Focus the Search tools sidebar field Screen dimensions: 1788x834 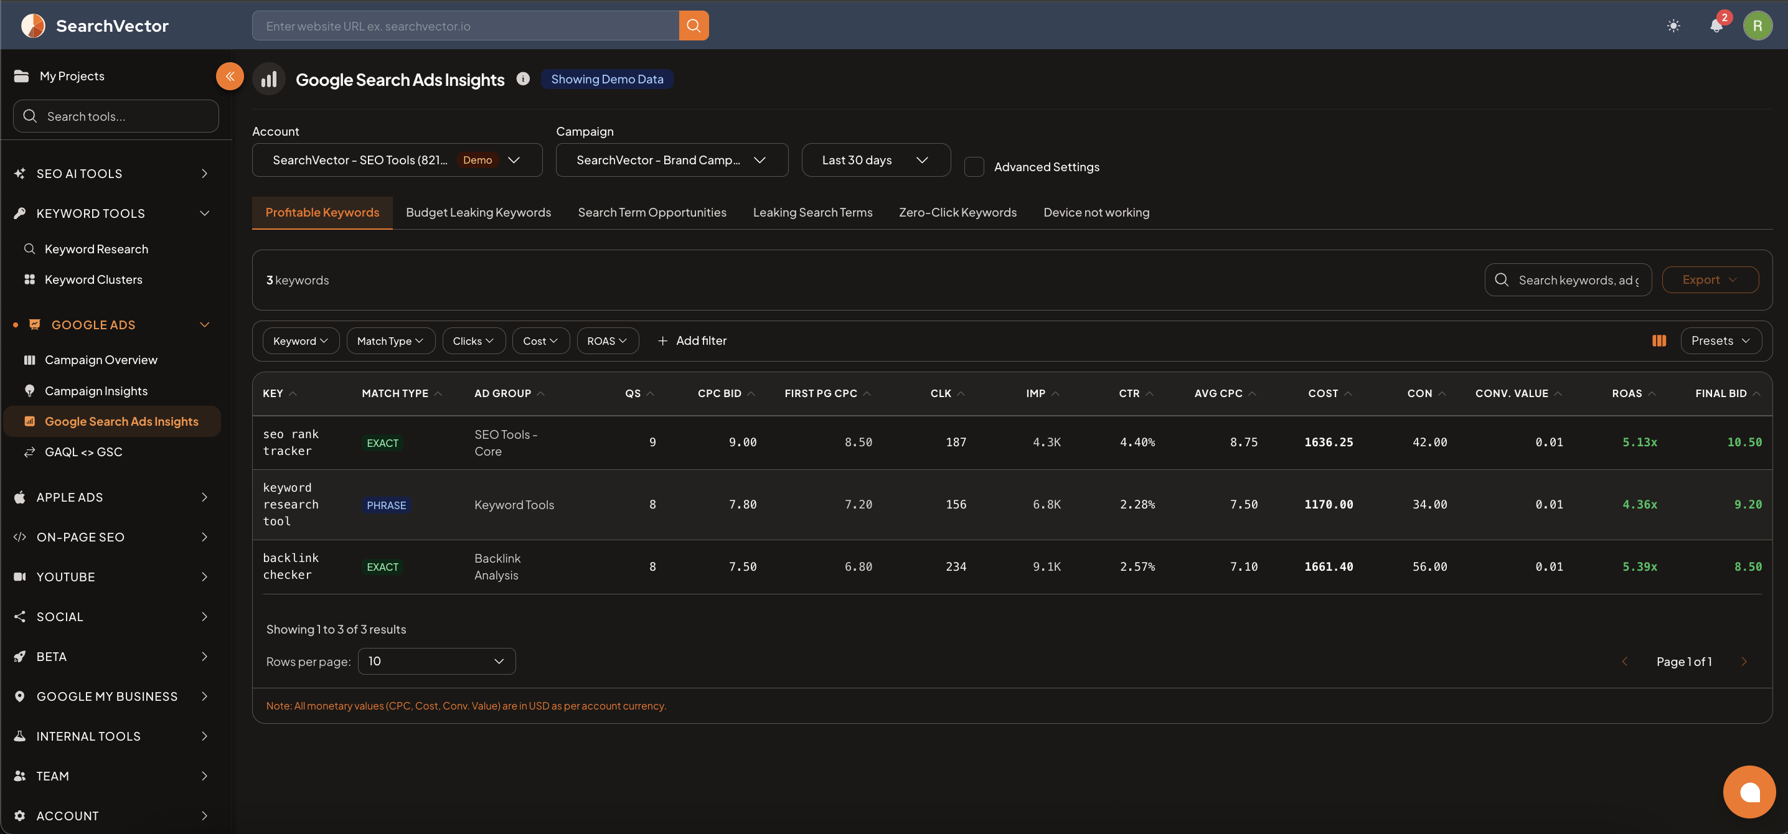pyautogui.click(x=116, y=116)
